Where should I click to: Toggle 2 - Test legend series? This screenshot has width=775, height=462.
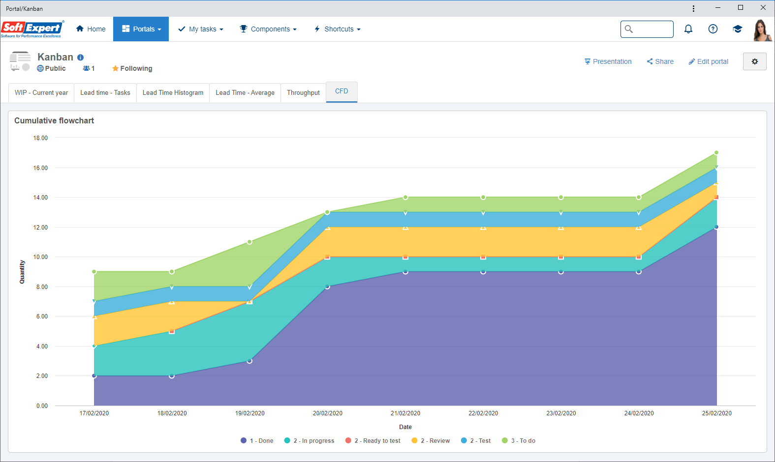(x=476, y=441)
